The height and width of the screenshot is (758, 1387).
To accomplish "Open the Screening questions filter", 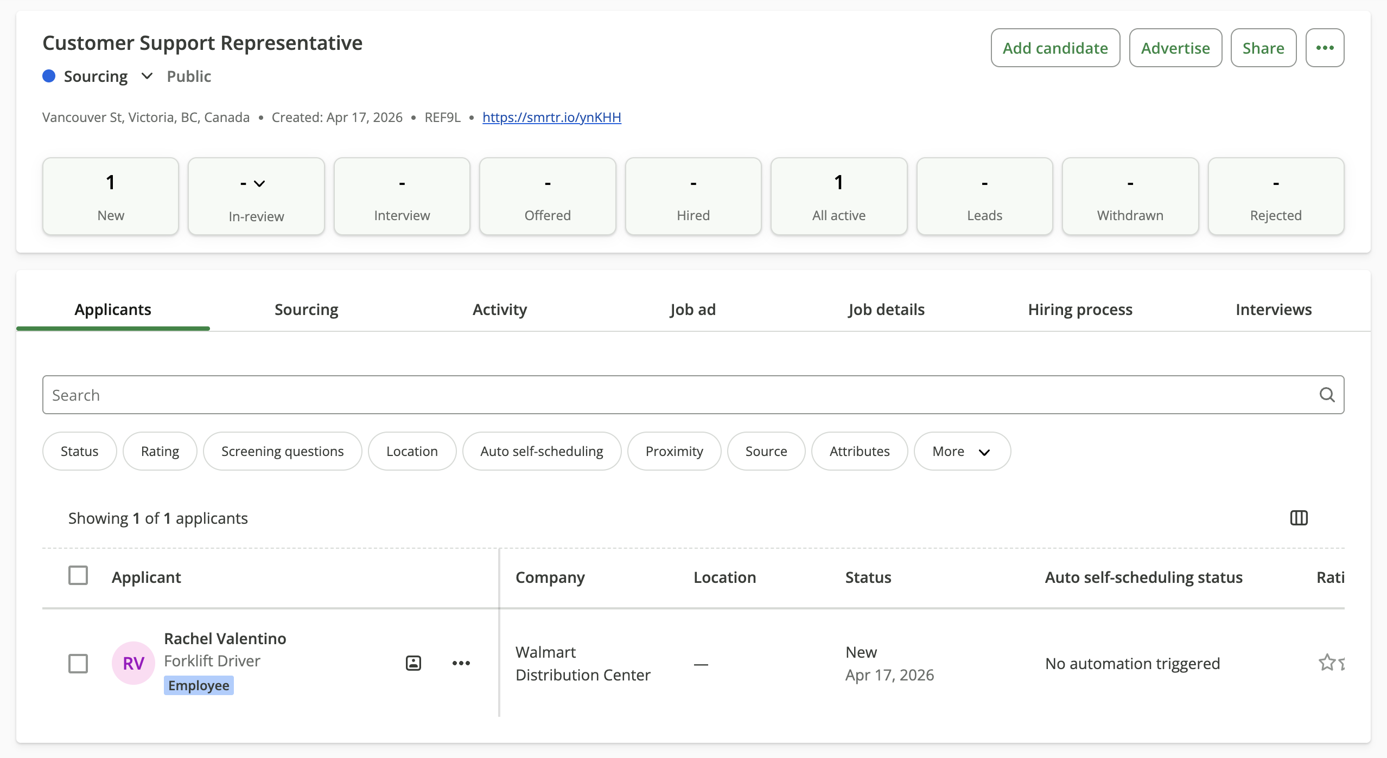I will (283, 451).
